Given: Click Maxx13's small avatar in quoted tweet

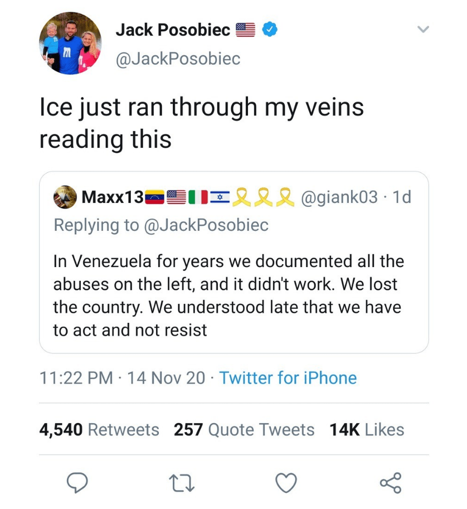Looking at the screenshot, I should pyautogui.click(x=65, y=197).
